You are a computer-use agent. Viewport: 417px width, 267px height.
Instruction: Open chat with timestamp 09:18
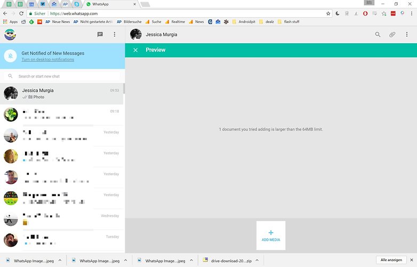click(x=62, y=114)
